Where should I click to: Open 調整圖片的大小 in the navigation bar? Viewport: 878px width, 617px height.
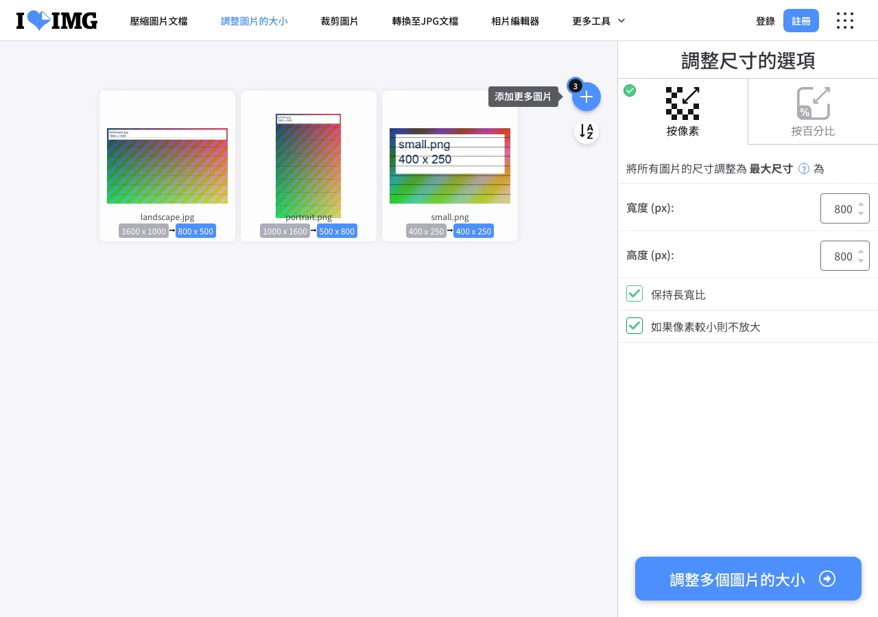[x=254, y=21]
